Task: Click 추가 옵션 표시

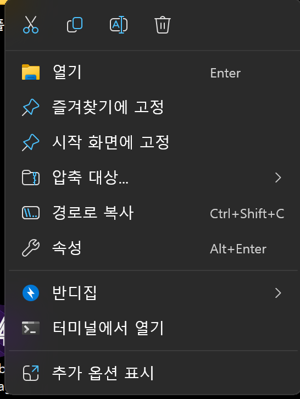Action: click(153, 373)
